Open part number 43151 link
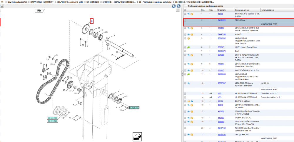This screenshot has width=294, height=142. pyautogui.click(x=220, y=14)
